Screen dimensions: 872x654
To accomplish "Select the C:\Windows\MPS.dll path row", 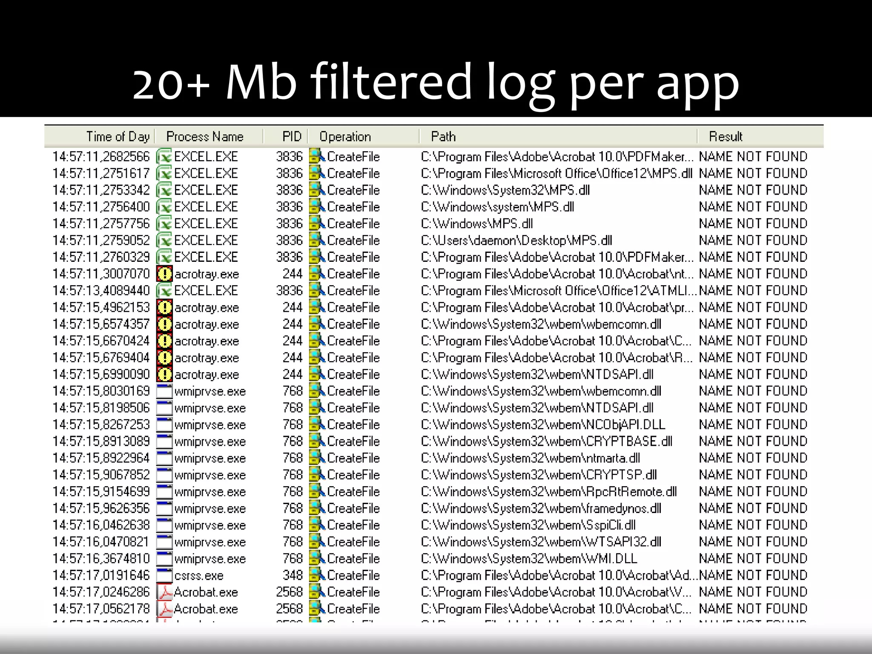I will click(x=476, y=224).
